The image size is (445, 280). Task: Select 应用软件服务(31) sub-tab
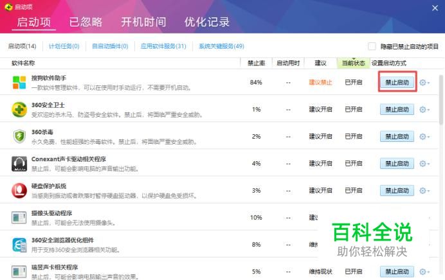point(163,46)
